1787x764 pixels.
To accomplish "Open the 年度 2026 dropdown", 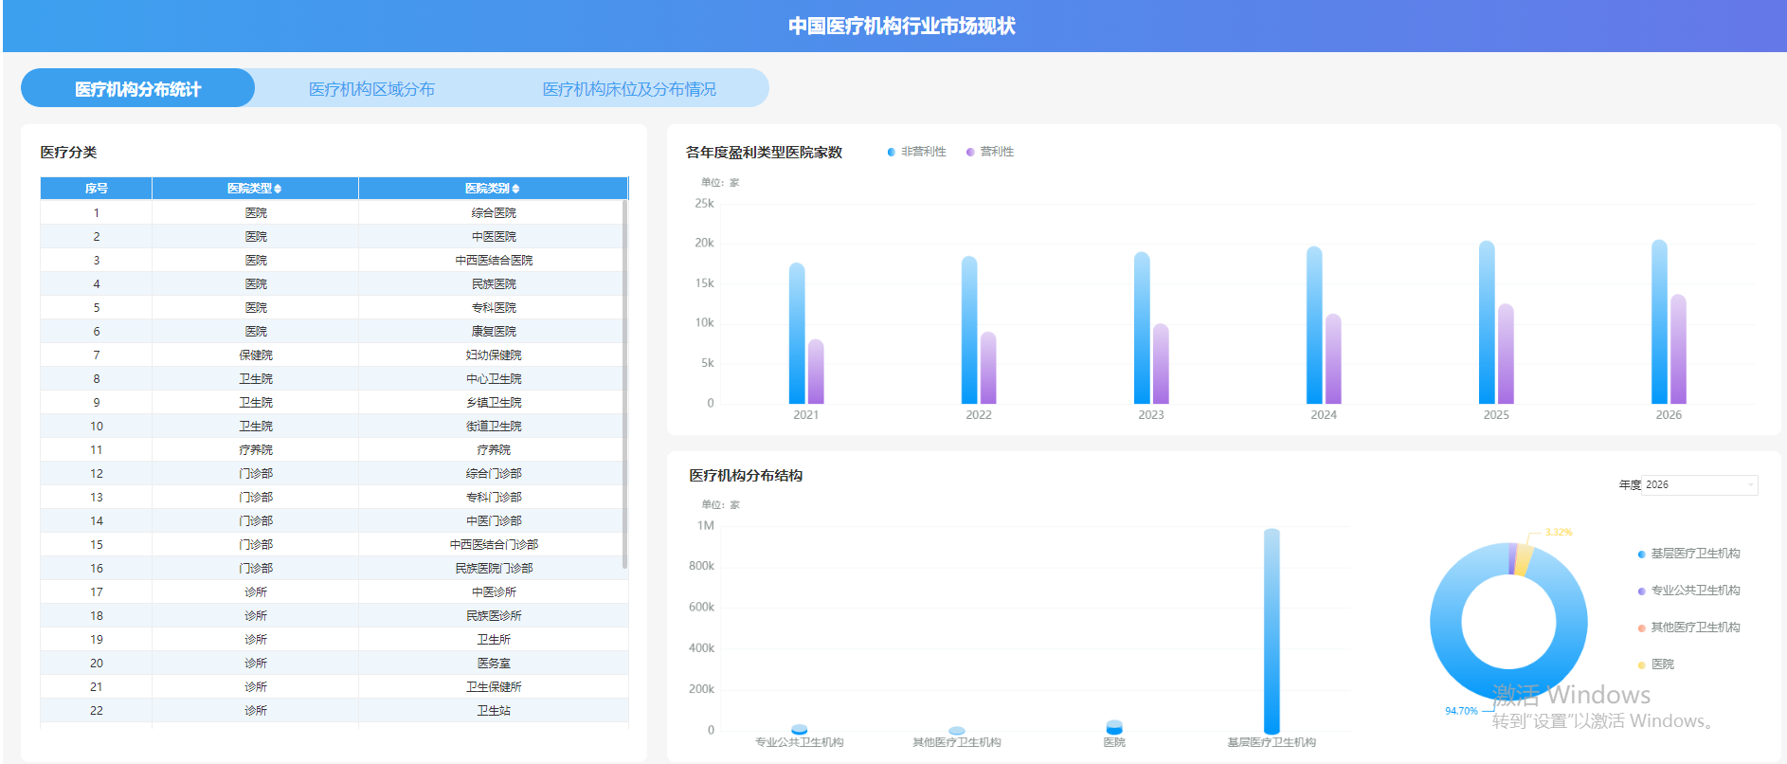I will click(x=1700, y=484).
